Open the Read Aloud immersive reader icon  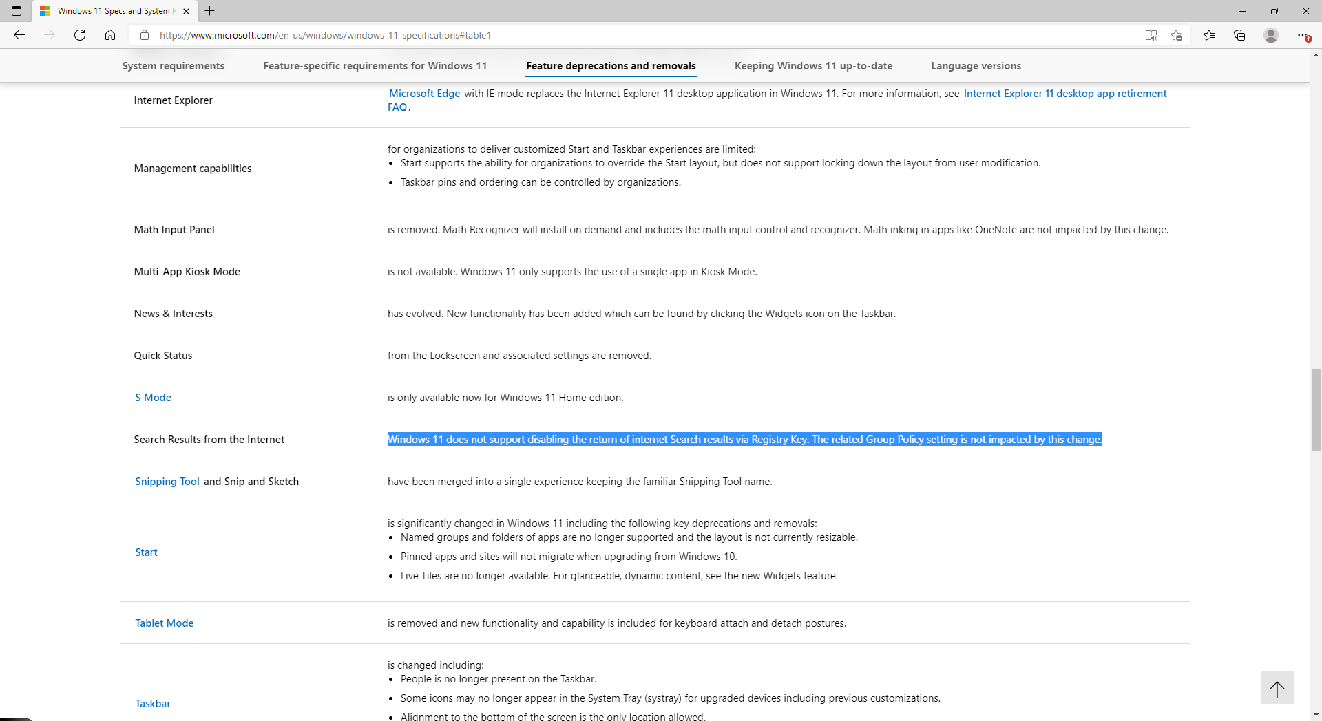[x=1151, y=35]
